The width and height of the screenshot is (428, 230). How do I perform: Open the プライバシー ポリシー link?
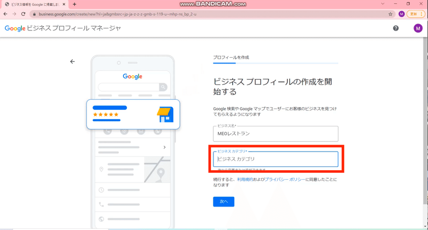pos(285,179)
